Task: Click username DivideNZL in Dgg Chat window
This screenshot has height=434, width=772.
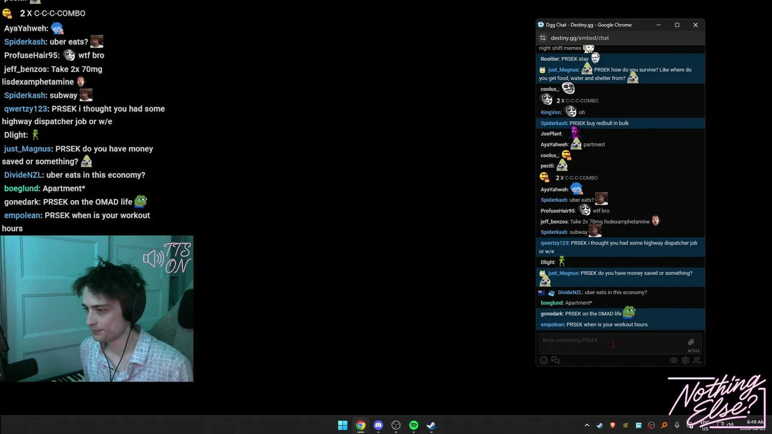Action: click(570, 292)
